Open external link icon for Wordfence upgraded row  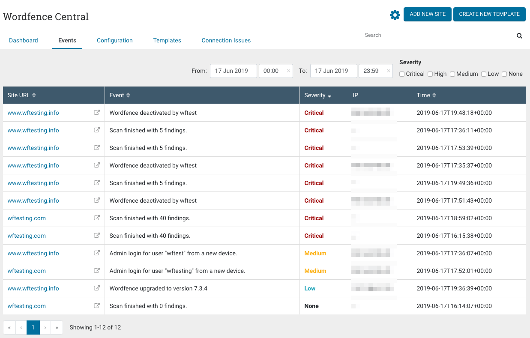pos(97,288)
